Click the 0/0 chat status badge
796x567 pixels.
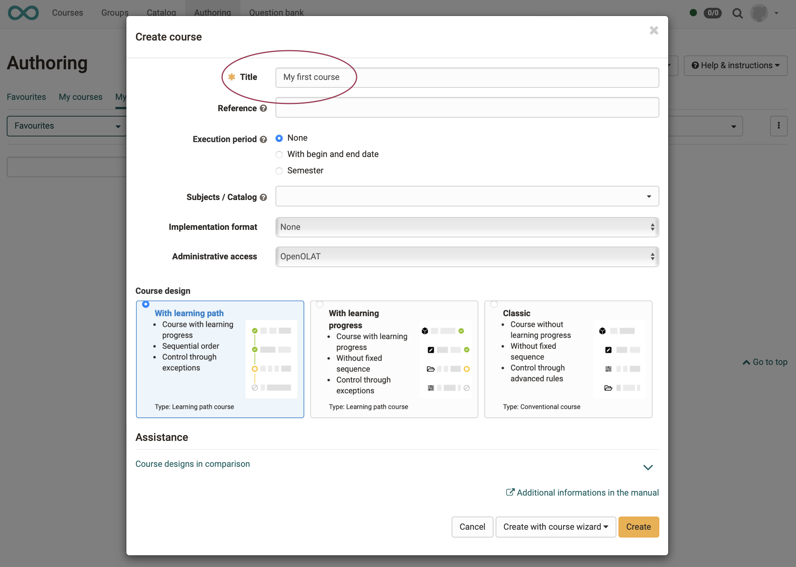click(713, 13)
